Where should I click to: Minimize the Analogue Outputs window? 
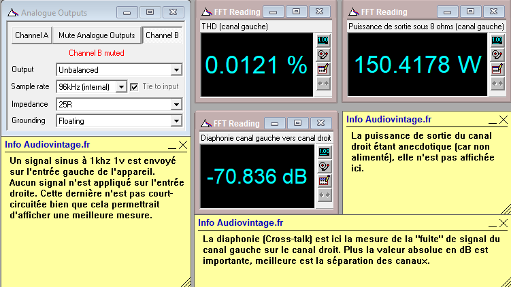coord(127,13)
